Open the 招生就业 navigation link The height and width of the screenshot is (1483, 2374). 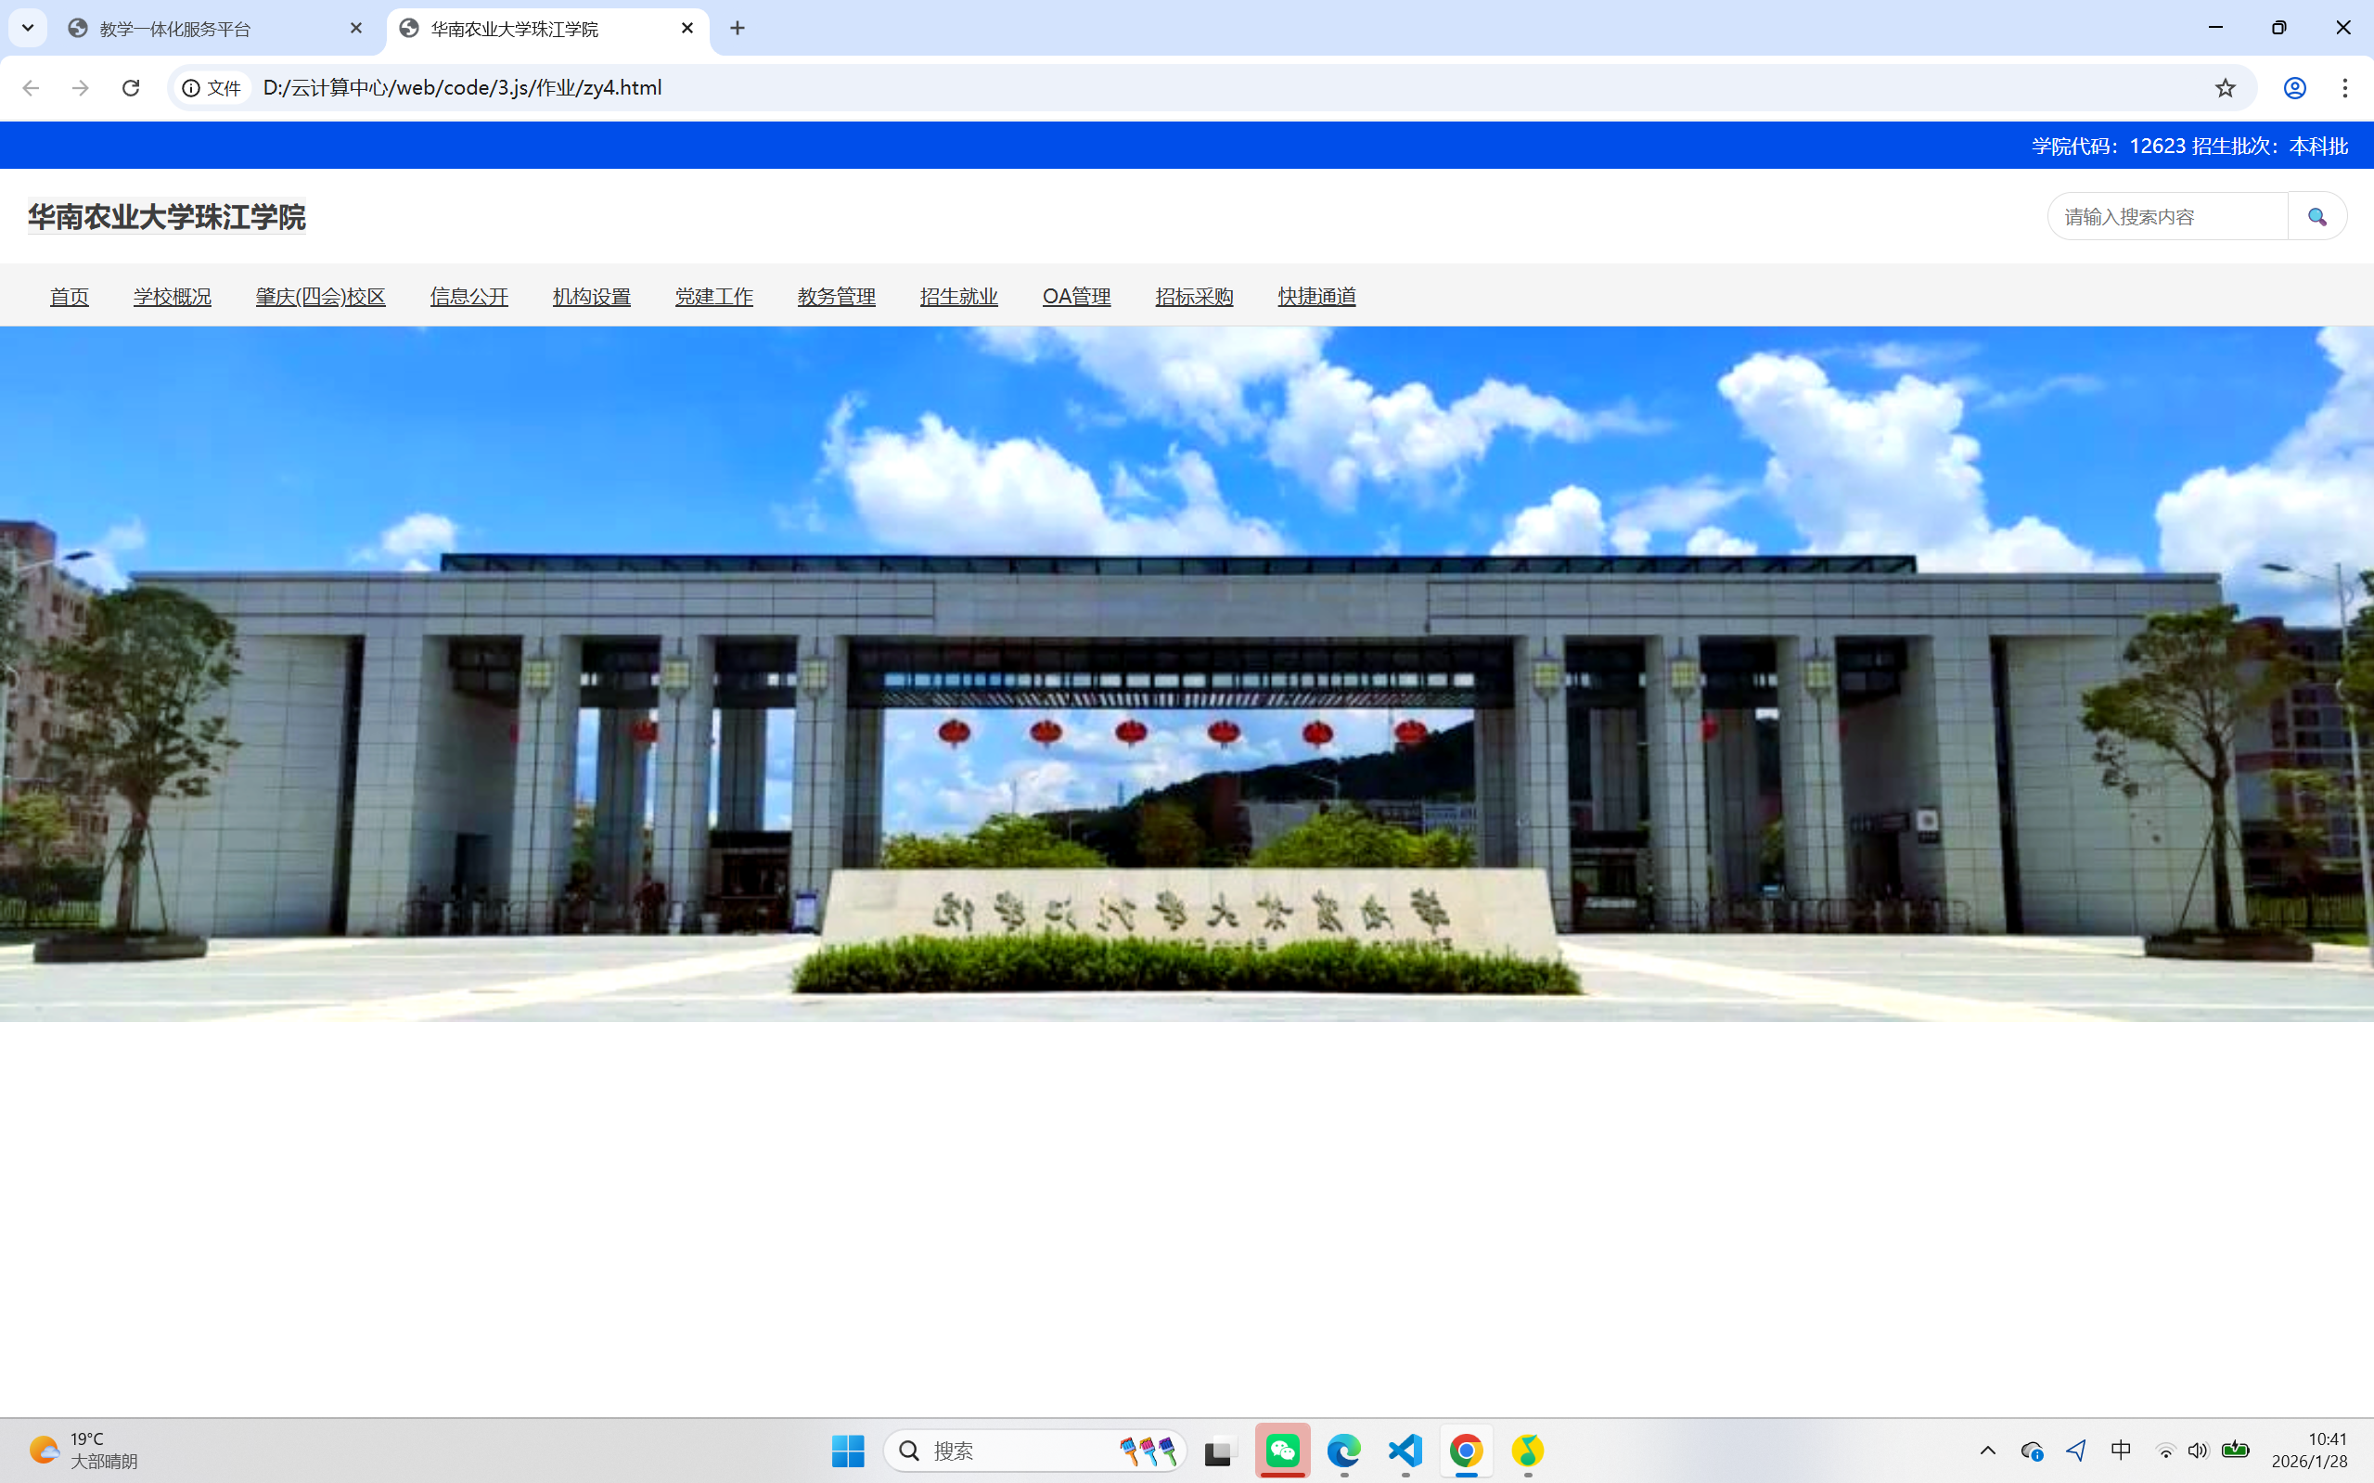tap(958, 296)
